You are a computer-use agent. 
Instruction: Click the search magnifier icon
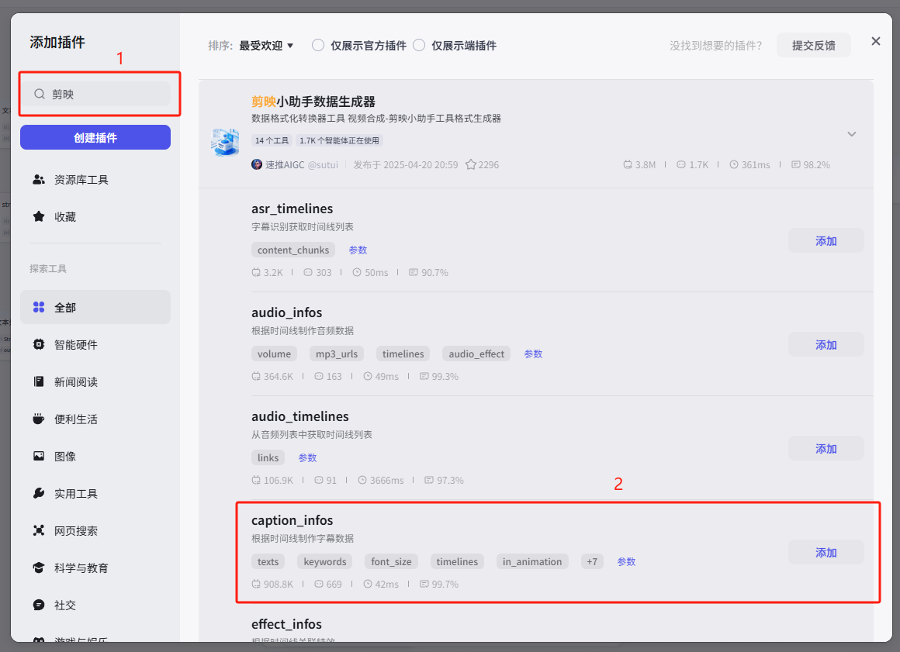click(39, 94)
